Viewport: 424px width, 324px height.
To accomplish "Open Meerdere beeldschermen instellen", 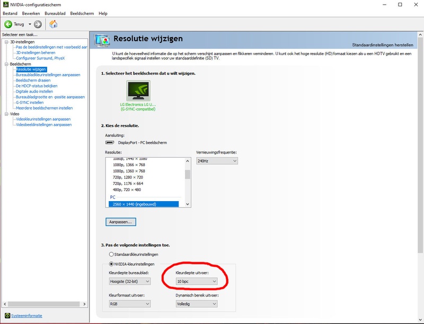I will 44,108.
